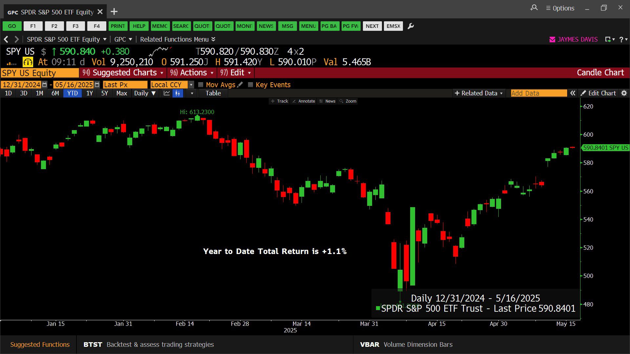Activate the Annotate tool
This screenshot has height=354, width=630.
click(x=304, y=101)
